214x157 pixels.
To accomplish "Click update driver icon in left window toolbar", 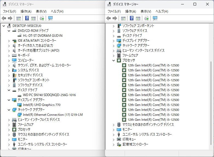I will click(x=42, y=18).
